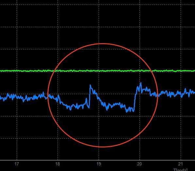Click blue trace small peak just left of red circle
This screenshot has height=171, width=195.
point(43,93)
